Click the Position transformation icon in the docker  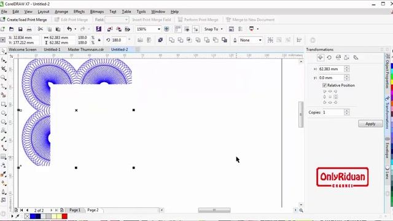[x=321, y=58]
